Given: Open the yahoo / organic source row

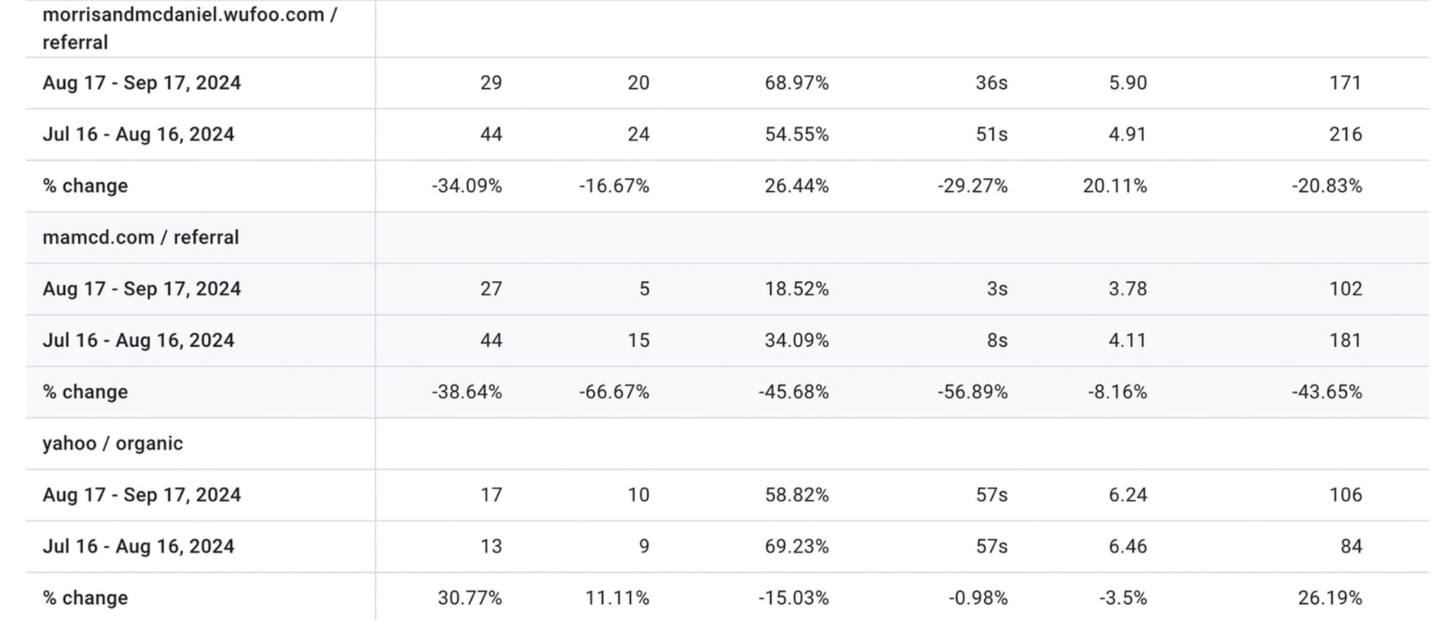Looking at the screenshot, I should [112, 443].
